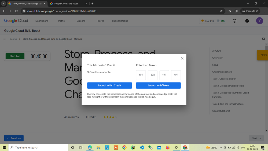
Task: Jump to Overview section
Action: click(217, 58)
